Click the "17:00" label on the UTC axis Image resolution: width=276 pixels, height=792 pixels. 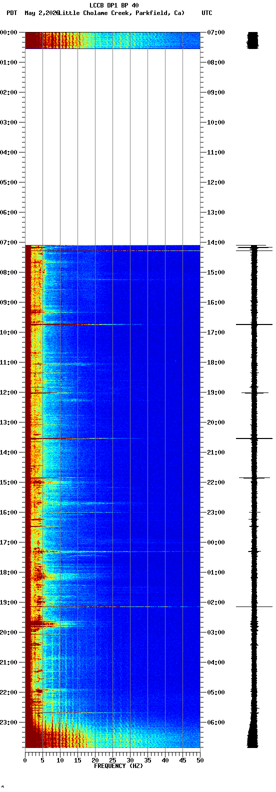click(215, 332)
